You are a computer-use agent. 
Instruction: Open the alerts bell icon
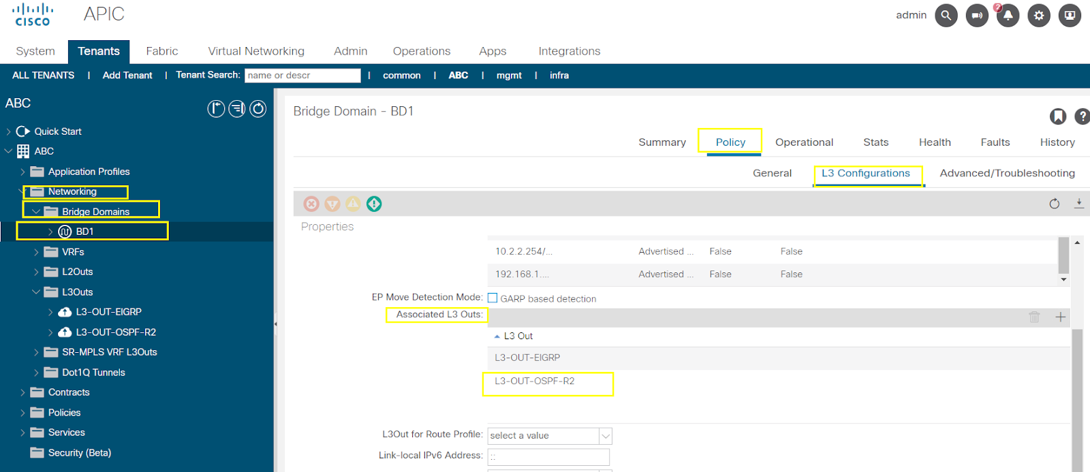[x=1008, y=15]
